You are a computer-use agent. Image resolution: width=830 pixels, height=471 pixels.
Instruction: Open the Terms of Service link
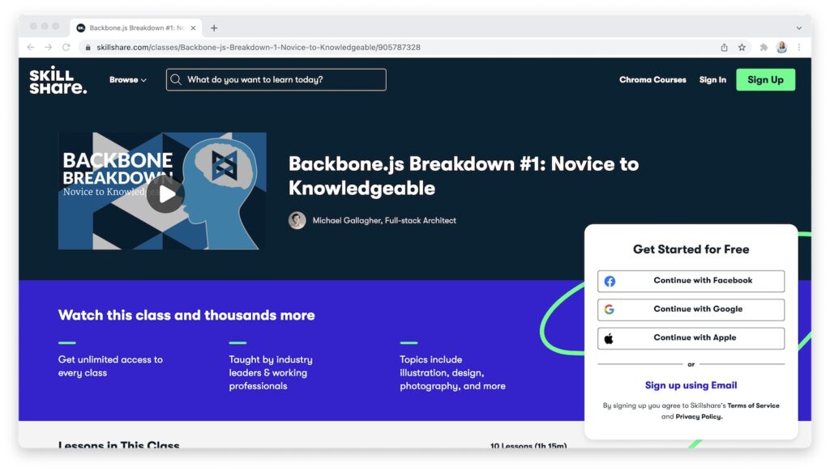[x=753, y=406]
